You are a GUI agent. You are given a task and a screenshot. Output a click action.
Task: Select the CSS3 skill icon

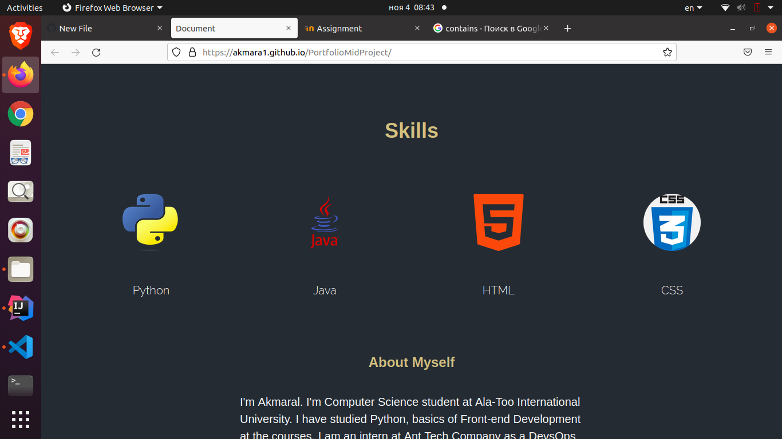click(672, 222)
